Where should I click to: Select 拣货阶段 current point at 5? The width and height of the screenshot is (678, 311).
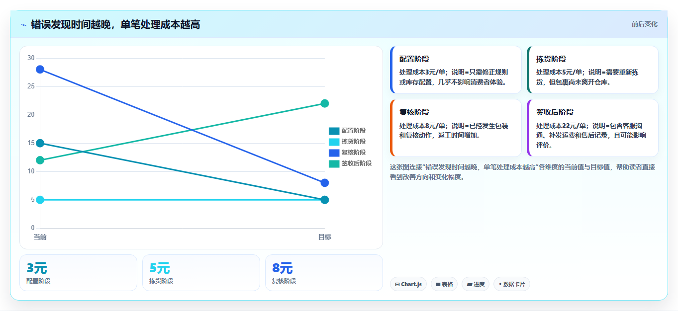(40, 200)
